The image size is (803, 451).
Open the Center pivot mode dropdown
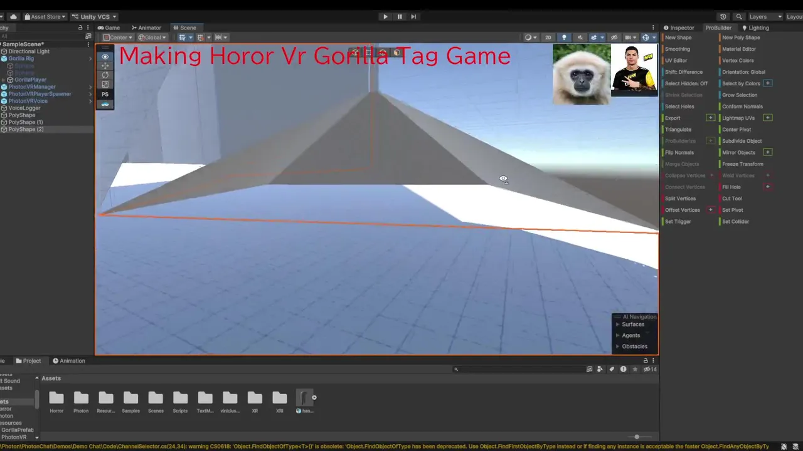pos(118,38)
